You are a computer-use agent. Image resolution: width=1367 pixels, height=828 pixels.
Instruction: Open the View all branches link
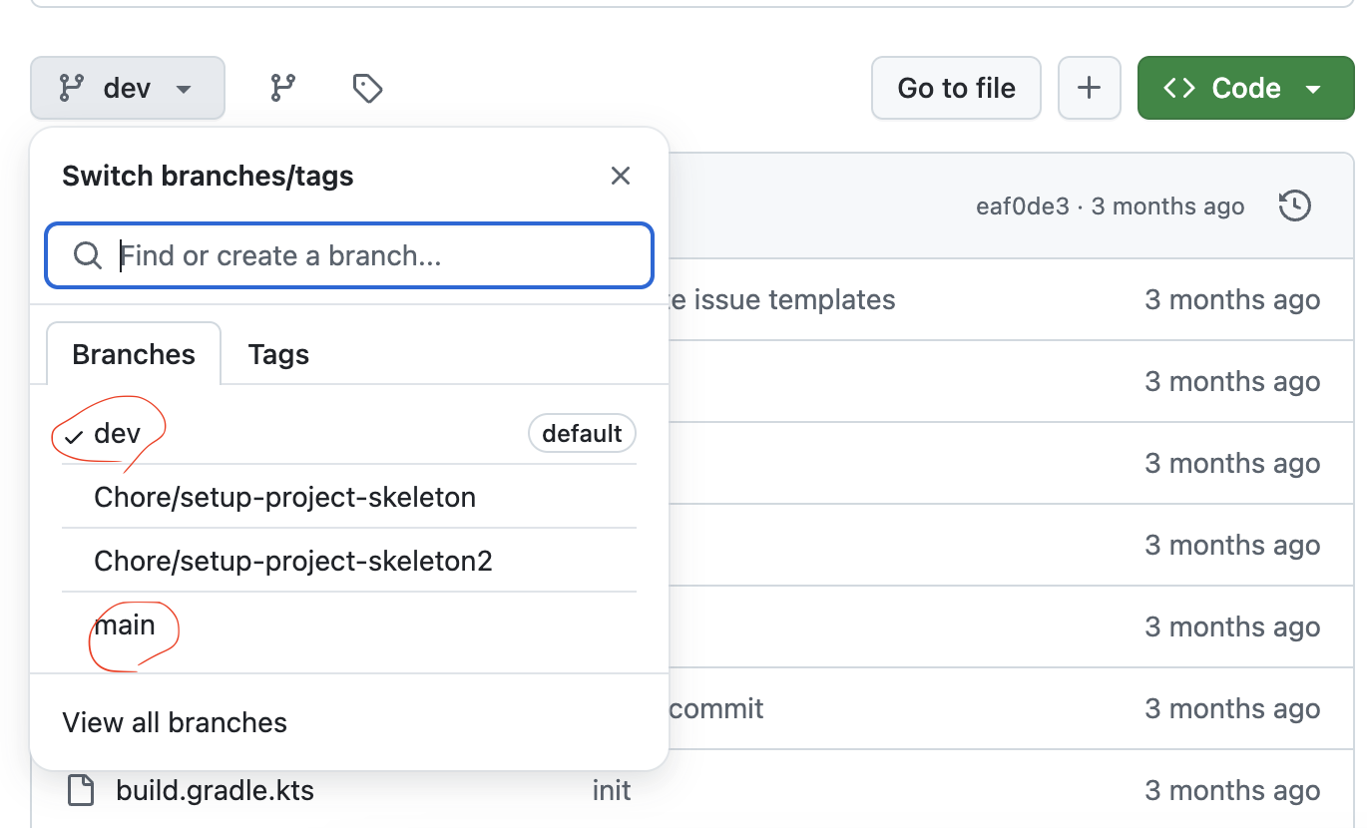(x=175, y=722)
